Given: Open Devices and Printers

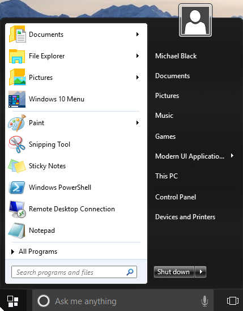Looking at the screenshot, I should point(185,217).
